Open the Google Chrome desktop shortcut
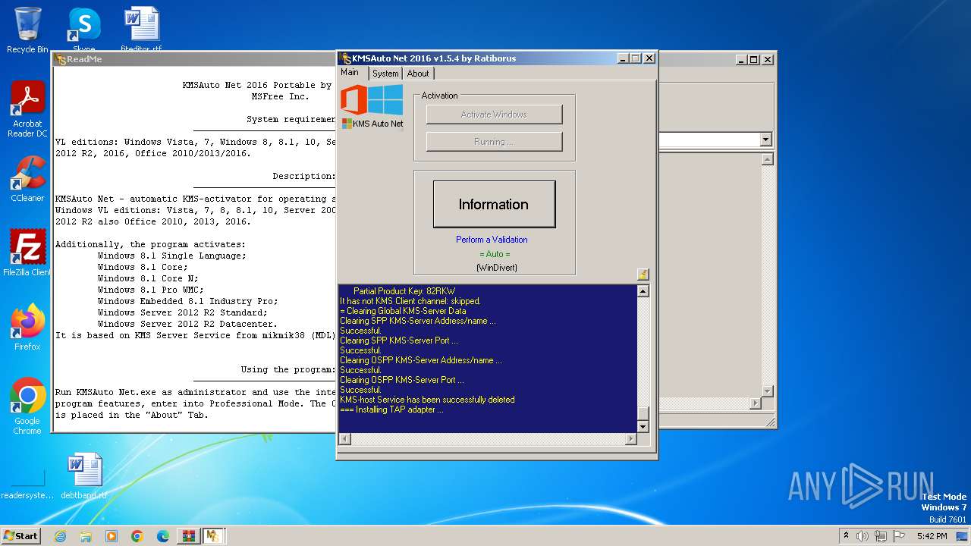This screenshot has width=971, height=546. 27,406
